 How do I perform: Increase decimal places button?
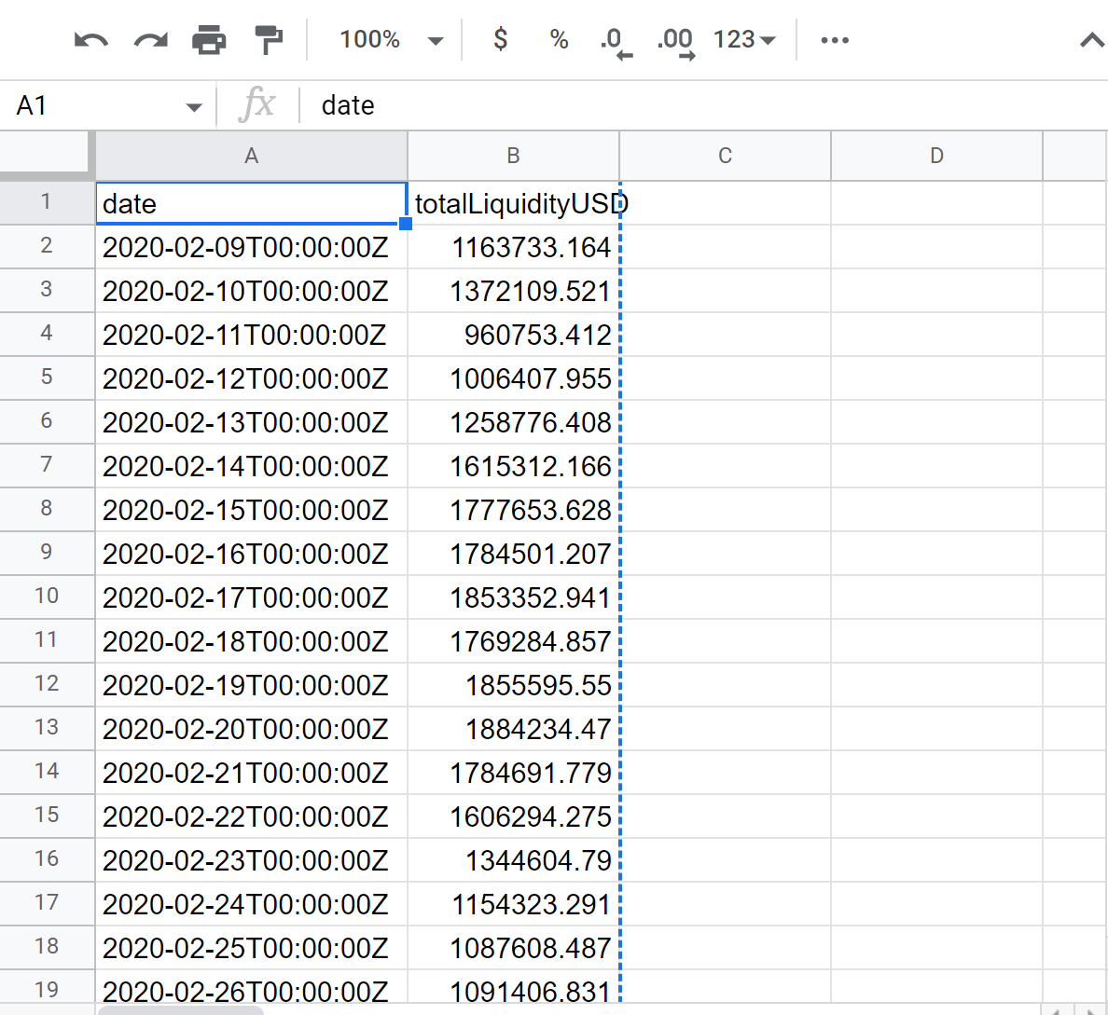point(675,42)
